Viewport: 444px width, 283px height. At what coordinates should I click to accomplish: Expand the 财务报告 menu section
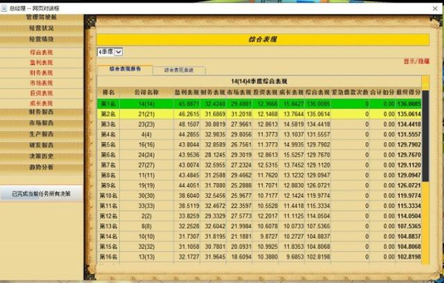[41, 112]
